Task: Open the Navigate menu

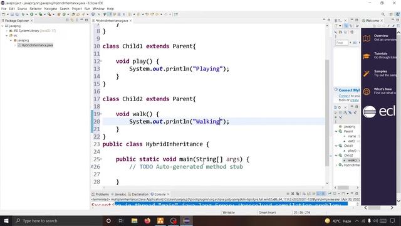Action: click(x=51, y=9)
